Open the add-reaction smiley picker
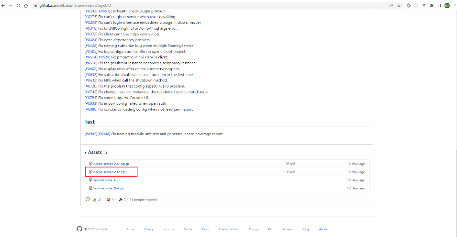 click(88, 199)
